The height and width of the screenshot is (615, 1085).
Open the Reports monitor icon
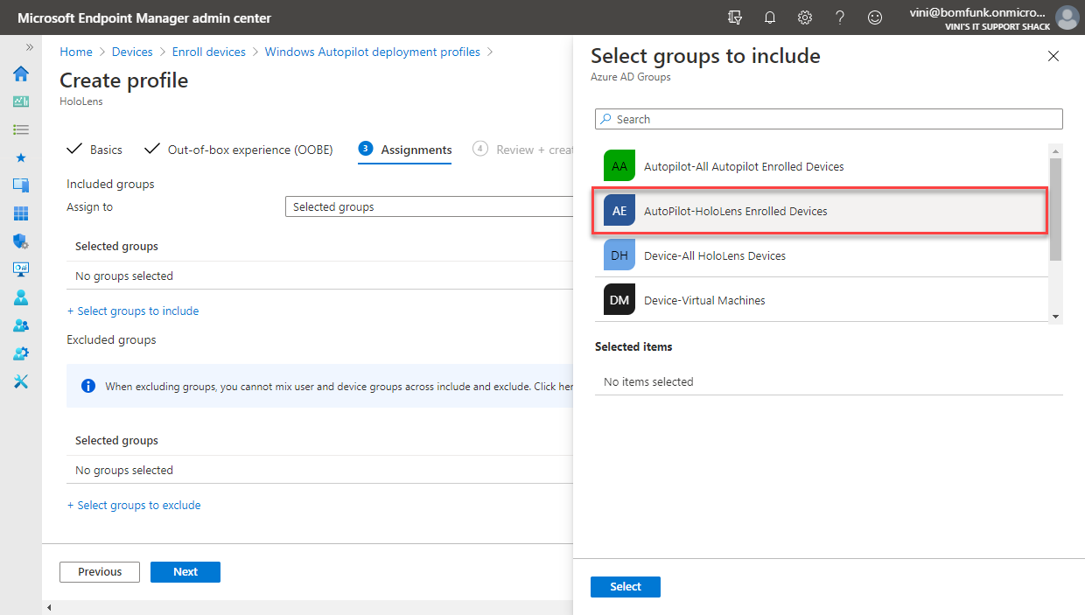21,269
